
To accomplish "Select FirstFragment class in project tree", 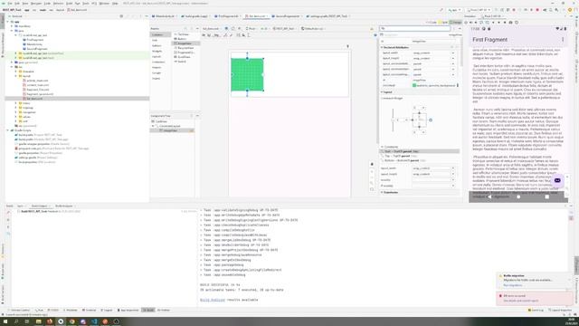I will click(34, 40).
